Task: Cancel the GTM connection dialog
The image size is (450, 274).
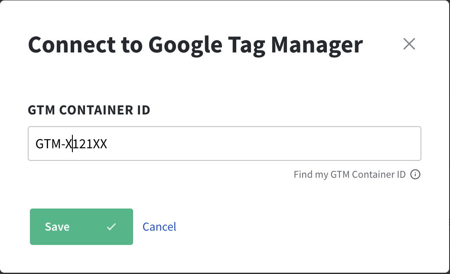Action: click(159, 227)
